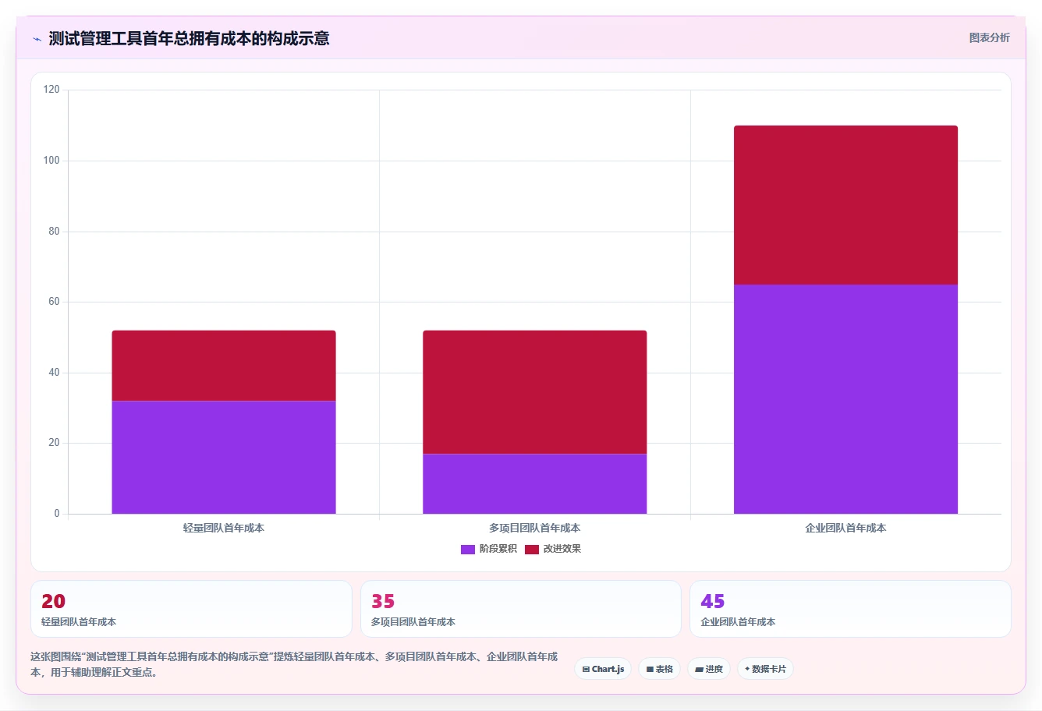
Task: Click the 表格 tag
Action: coord(659,669)
